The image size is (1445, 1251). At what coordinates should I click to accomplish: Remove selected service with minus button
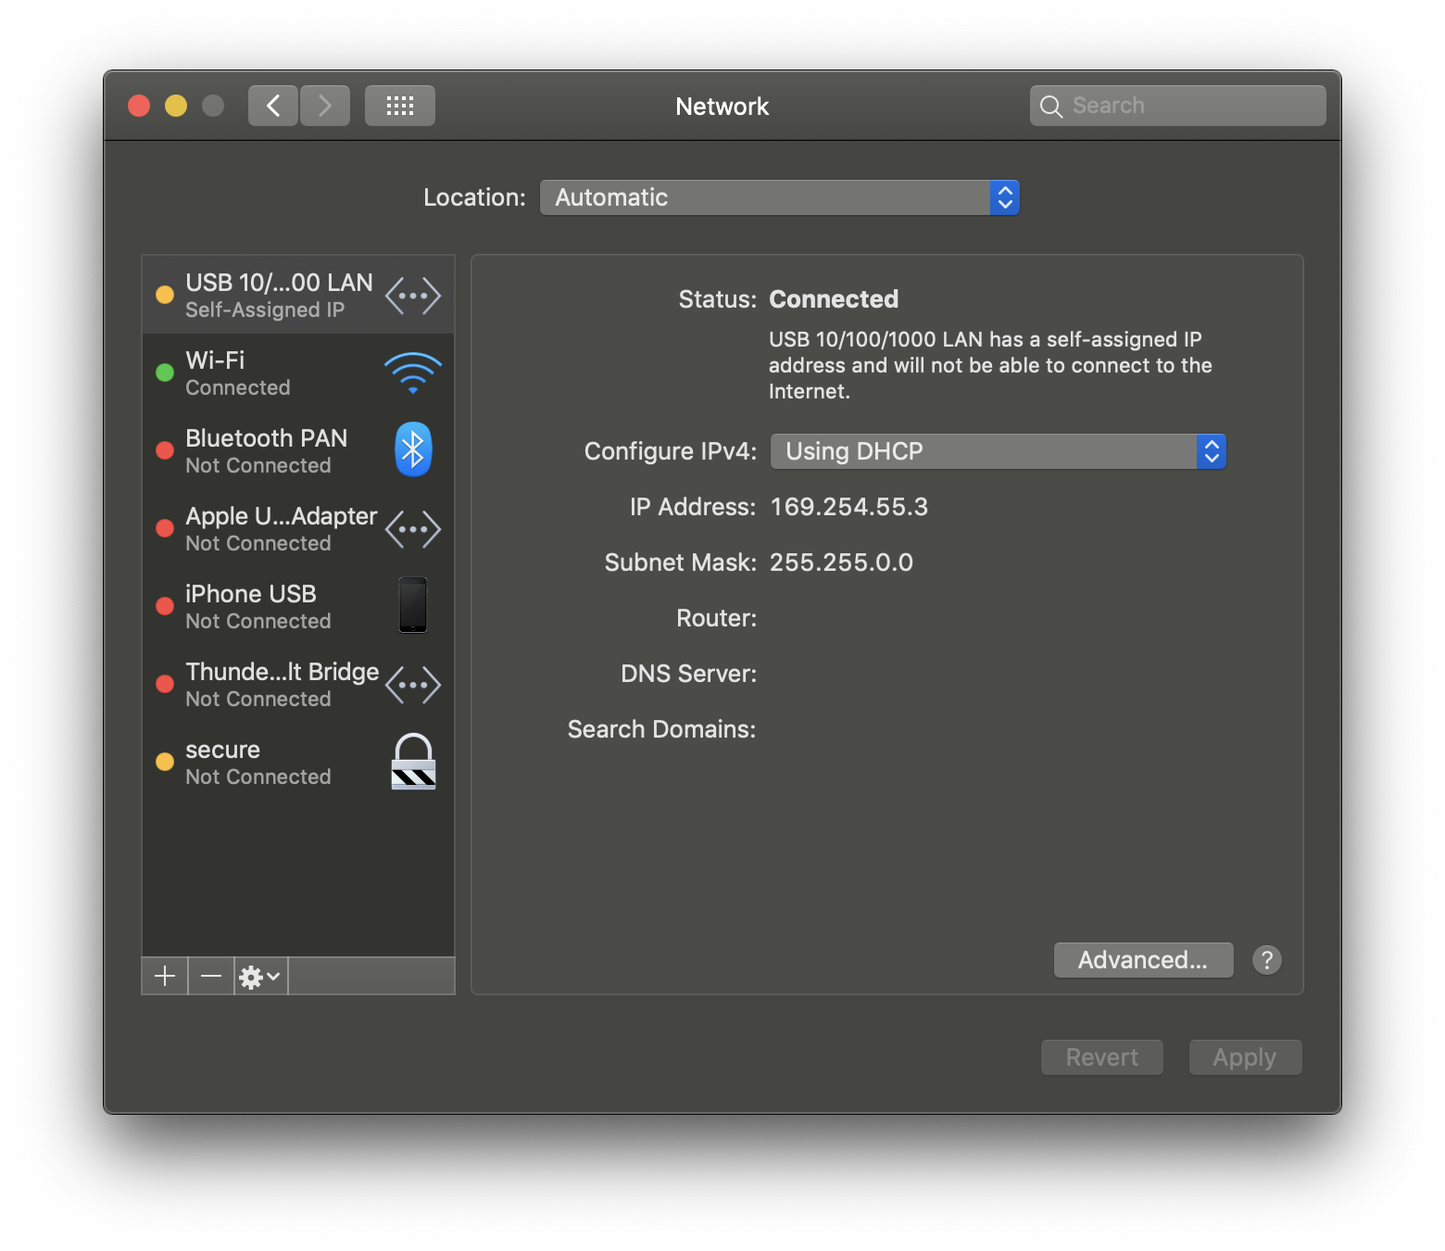pos(211,976)
